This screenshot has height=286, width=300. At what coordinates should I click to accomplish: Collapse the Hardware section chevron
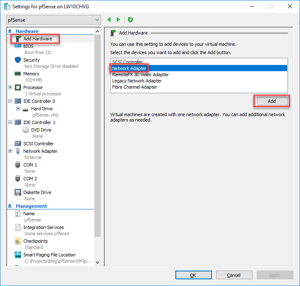(x=10, y=31)
